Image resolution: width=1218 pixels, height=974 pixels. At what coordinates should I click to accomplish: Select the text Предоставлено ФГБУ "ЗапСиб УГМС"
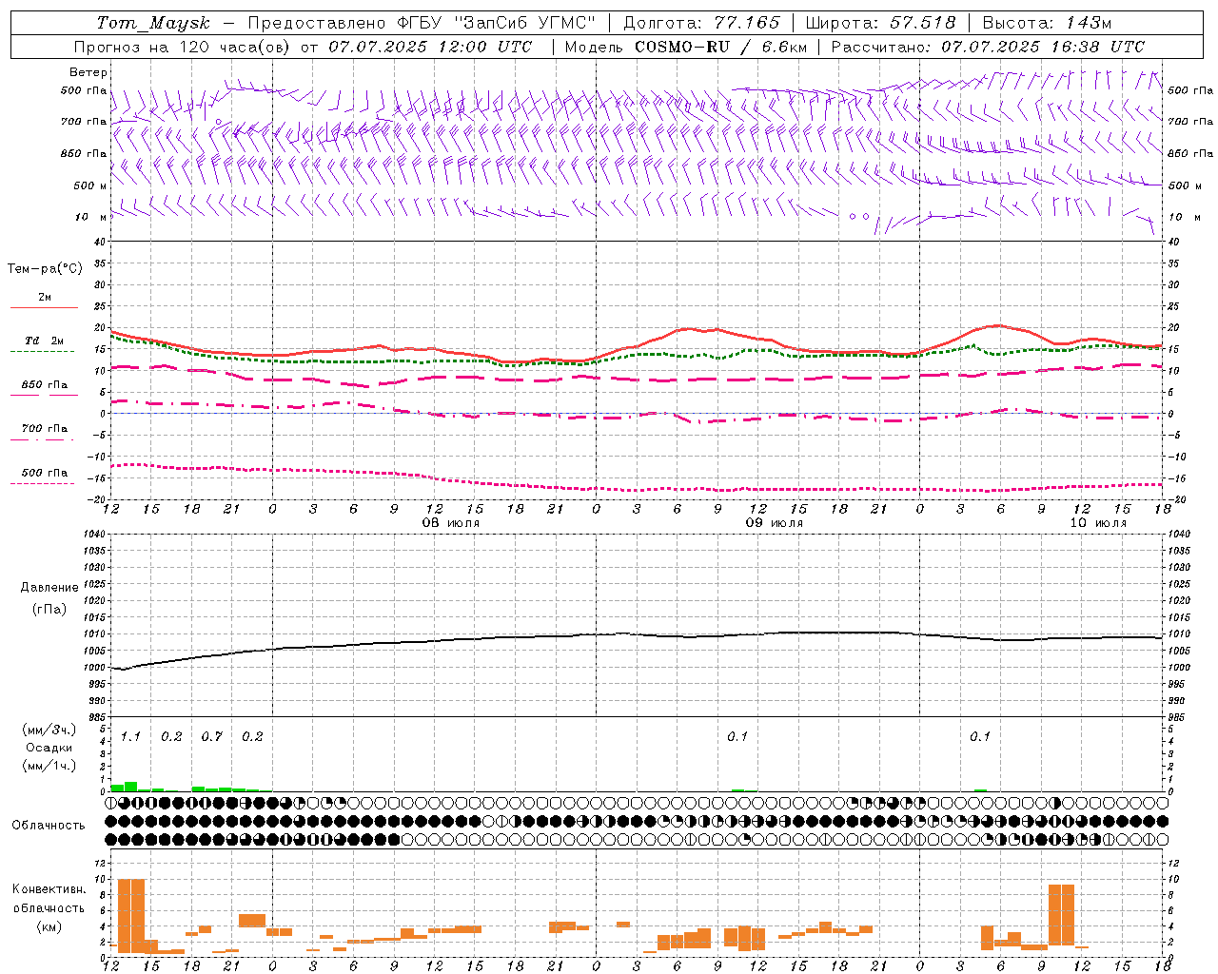coord(422,23)
